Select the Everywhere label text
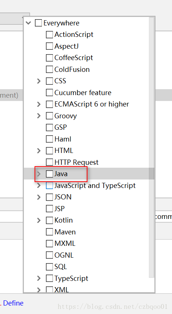 click(61, 23)
